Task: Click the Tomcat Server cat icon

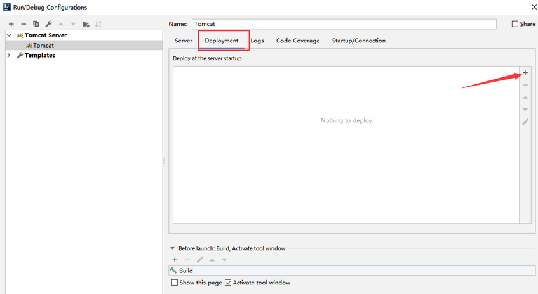Action: 20,35
